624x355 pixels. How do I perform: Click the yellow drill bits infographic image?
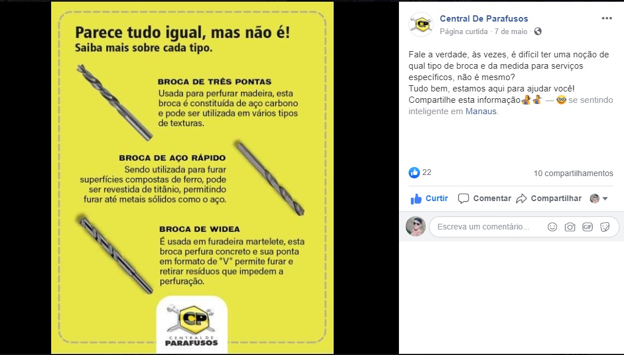click(x=192, y=178)
